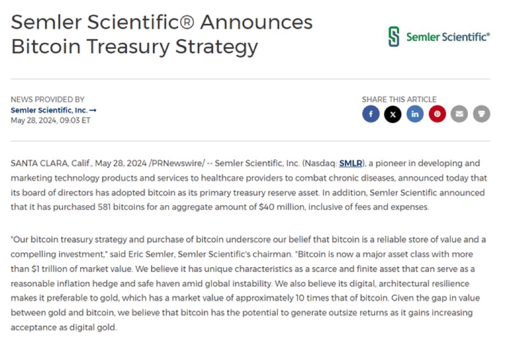Email the article via the envelope icon

pyautogui.click(x=459, y=114)
